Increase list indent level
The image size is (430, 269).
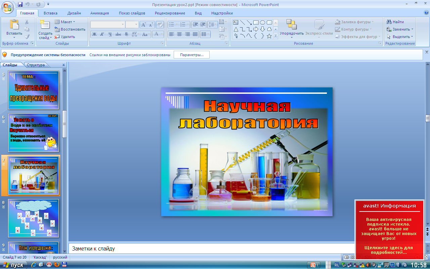tap(203, 25)
